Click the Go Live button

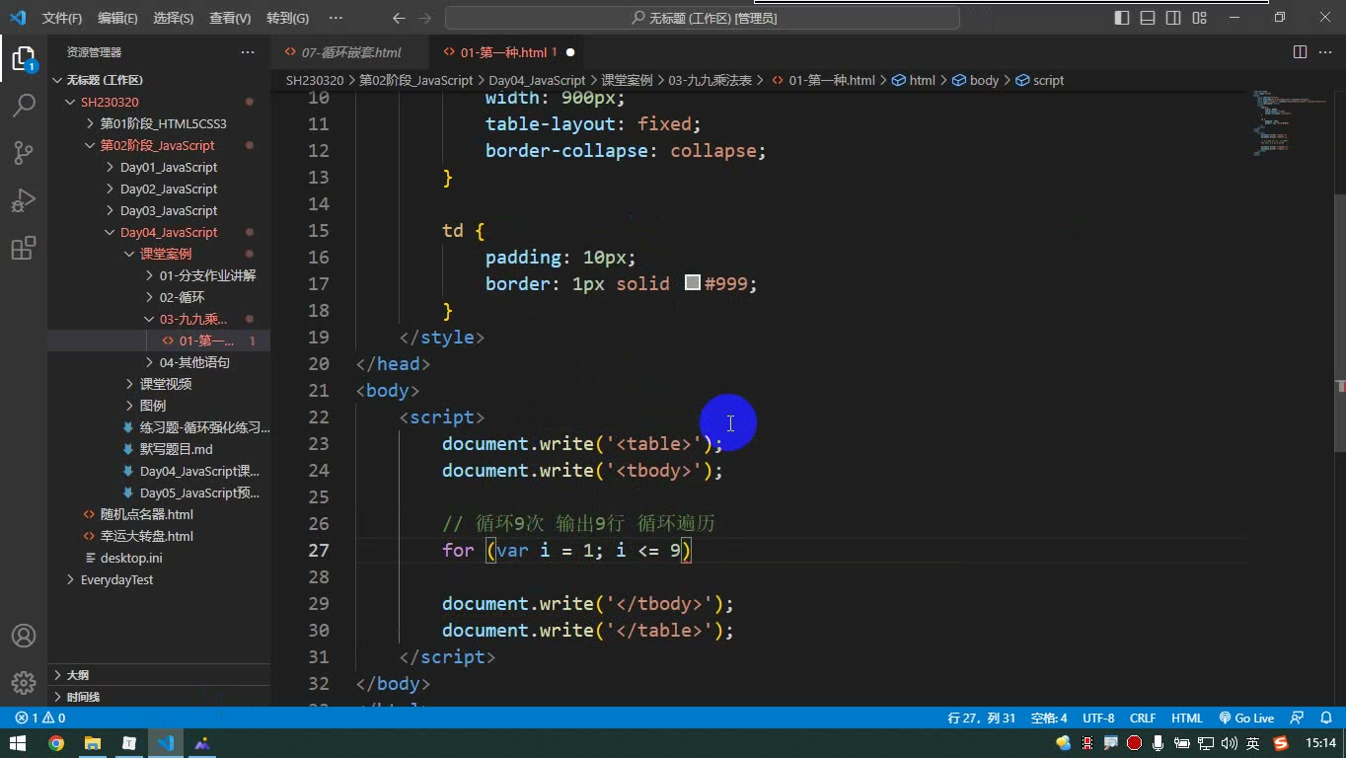1246,719
